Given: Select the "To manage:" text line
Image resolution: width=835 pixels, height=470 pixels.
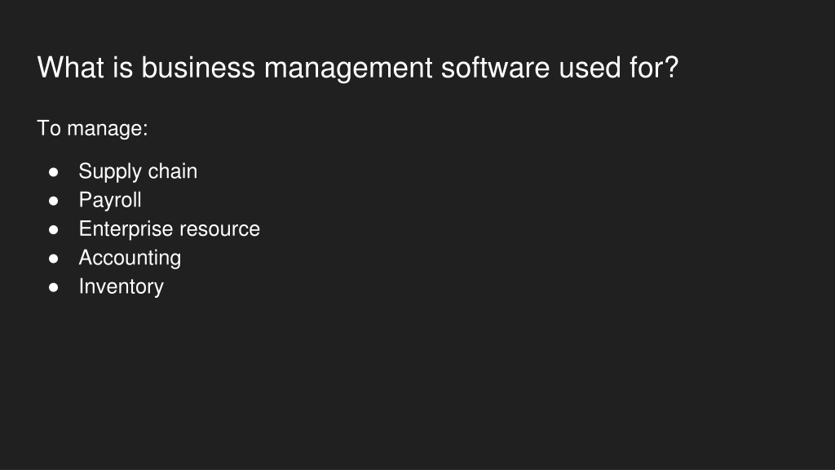Looking at the screenshot, I should pyautogui.click(x=93, y=128).
